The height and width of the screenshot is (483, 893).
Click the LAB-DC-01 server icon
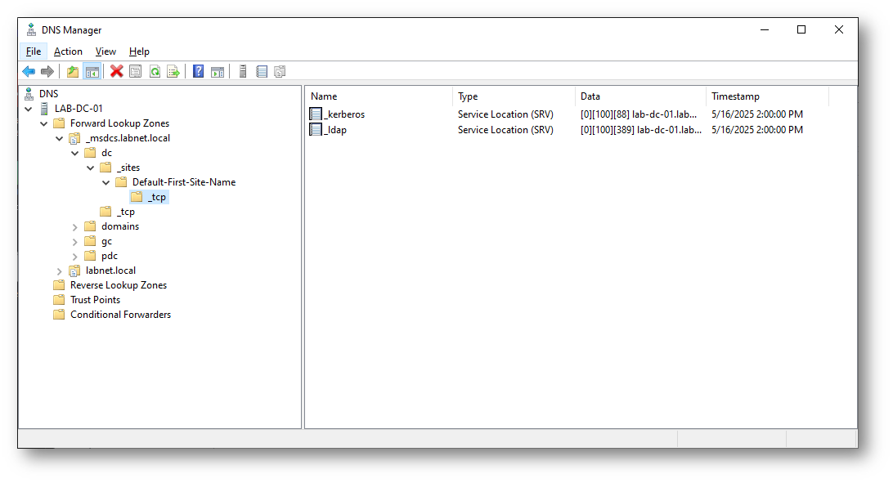(44, 109)
